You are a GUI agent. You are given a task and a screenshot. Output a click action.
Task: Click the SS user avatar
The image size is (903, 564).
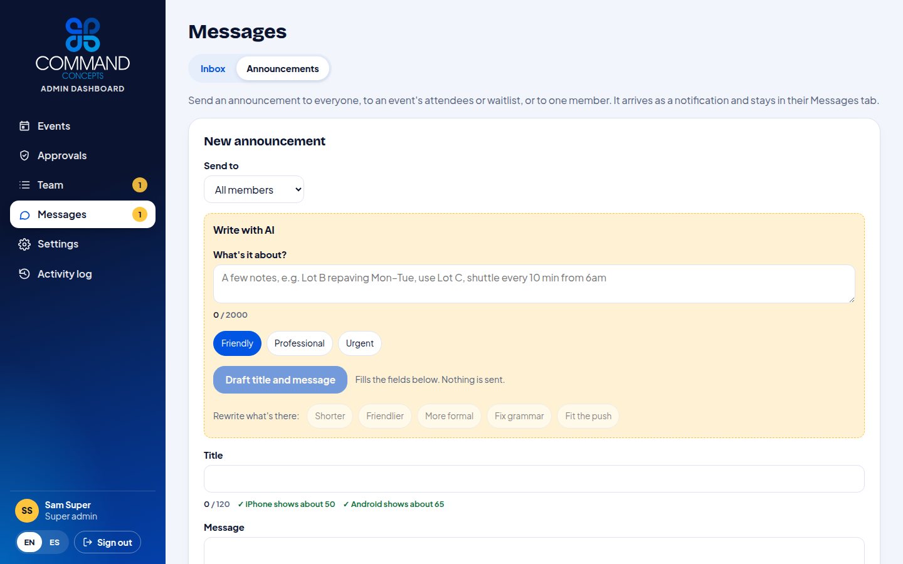point(27,511)
